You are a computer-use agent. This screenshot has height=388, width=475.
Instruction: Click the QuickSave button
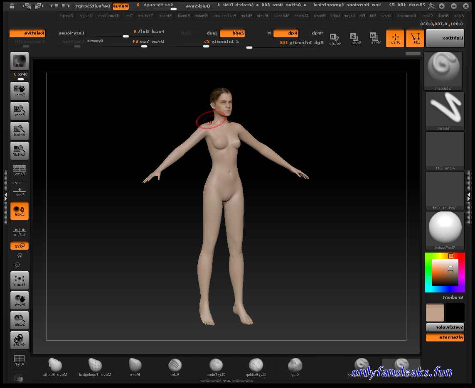(198, 6)
